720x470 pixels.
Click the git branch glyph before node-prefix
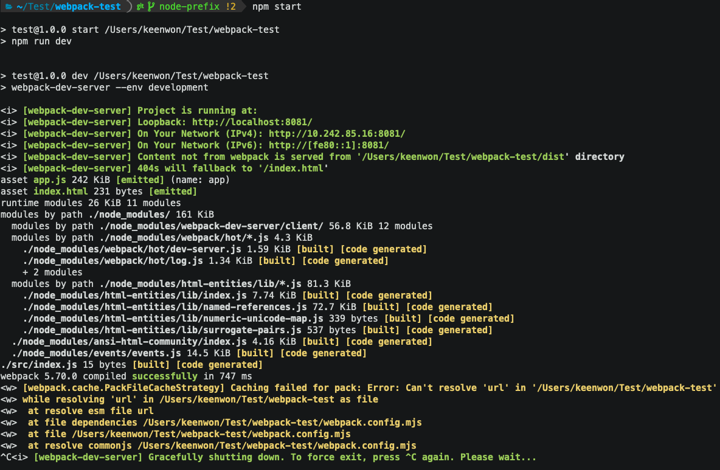[x=151, y=7]
